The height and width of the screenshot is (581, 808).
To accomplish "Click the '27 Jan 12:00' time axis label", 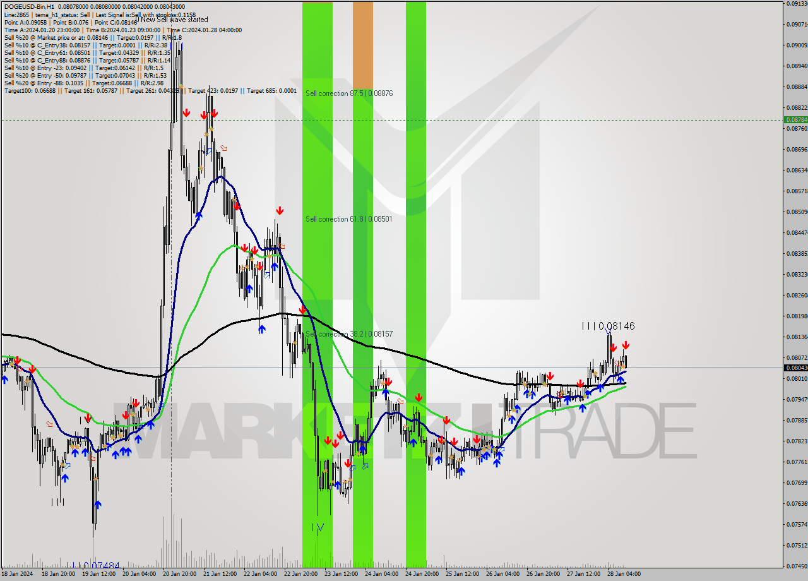I will [x=583, y=574].
